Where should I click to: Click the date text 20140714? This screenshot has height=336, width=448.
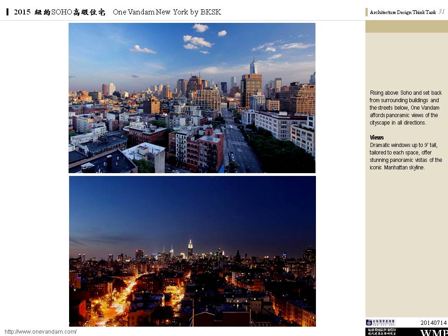tap(434, 322)
